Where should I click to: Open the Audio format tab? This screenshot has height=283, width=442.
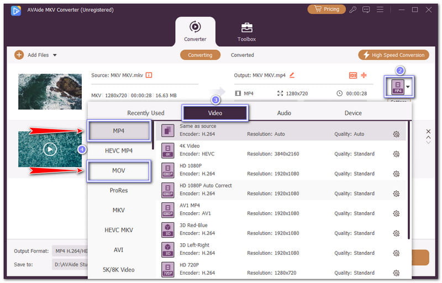pyautogui.click(x=284, y=113)
